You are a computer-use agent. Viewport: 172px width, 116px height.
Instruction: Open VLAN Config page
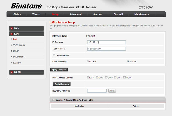[x=19, y=45]
